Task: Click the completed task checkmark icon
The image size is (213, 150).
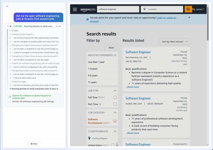Action: tap(10, 97)
